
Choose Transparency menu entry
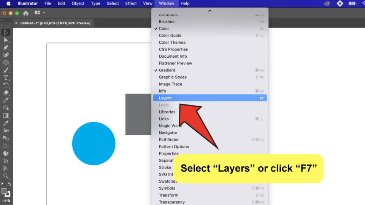(x=210, y=202)
